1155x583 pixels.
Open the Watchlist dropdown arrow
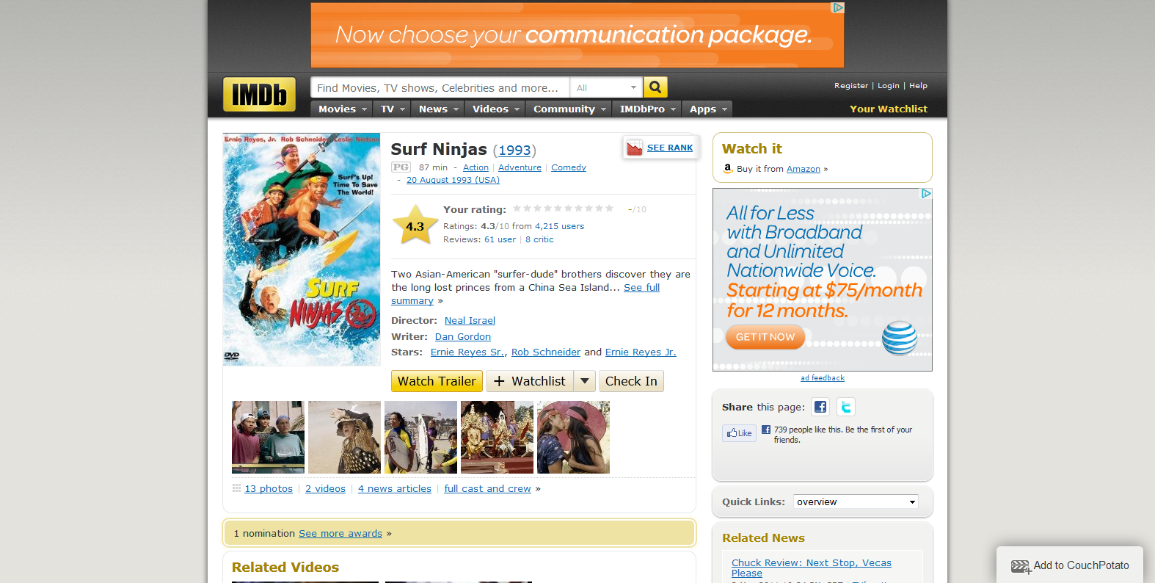pos(584,381)
